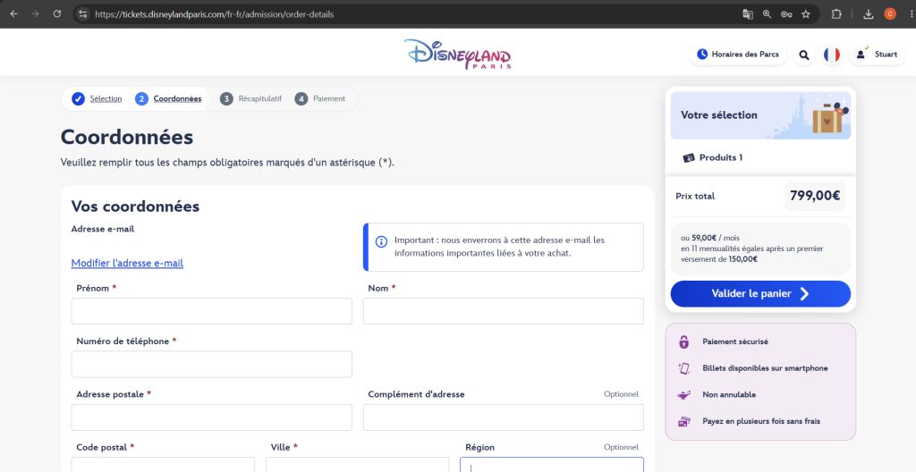The image size is (916, 472).
Task: Select the address bar URL
Action: coord(214,14)
